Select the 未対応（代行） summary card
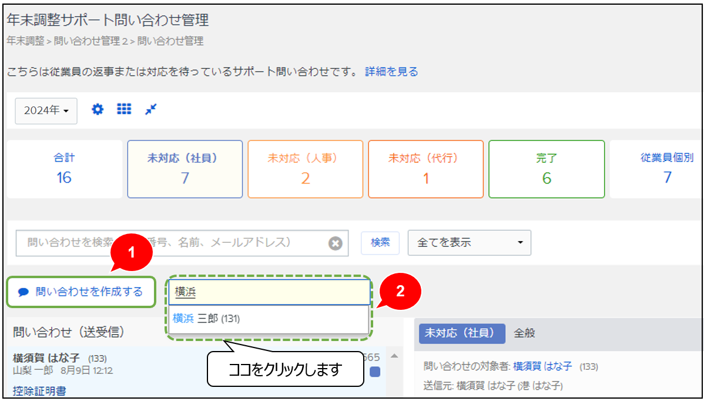 (425, 169)
